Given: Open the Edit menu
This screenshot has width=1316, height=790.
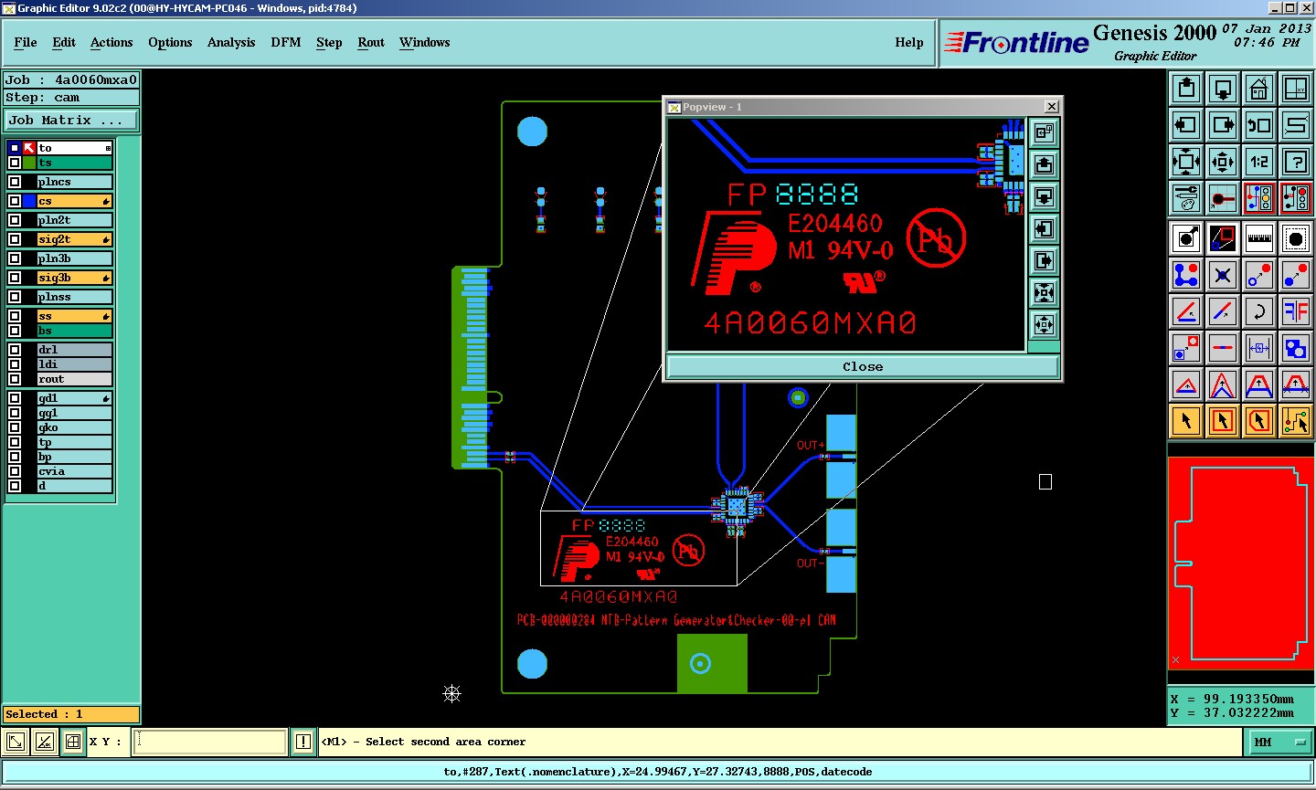Looking at the screenshot, I should tap(64, 43).
